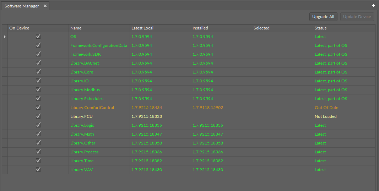Select the Framework.SDK name cell

click(x=99, y=54)
